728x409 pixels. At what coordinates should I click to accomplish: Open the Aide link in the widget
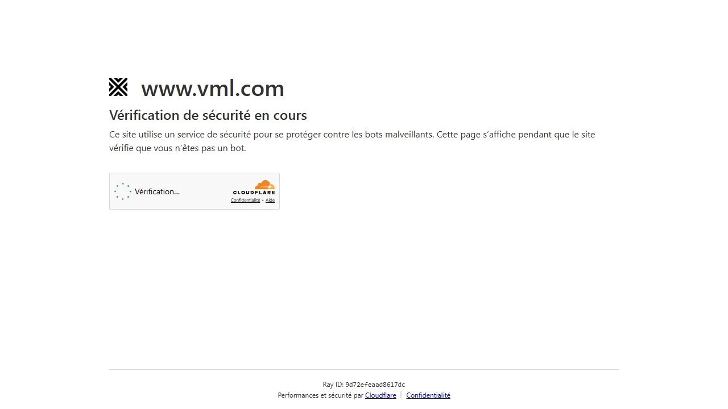[x=270, y=200]
